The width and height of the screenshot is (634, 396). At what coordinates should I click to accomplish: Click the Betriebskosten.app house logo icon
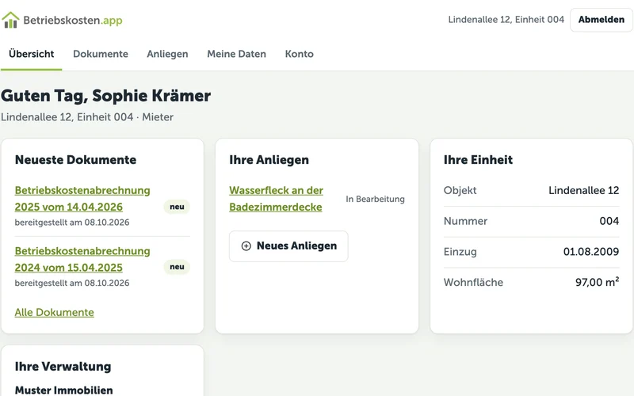click(10, 20)
